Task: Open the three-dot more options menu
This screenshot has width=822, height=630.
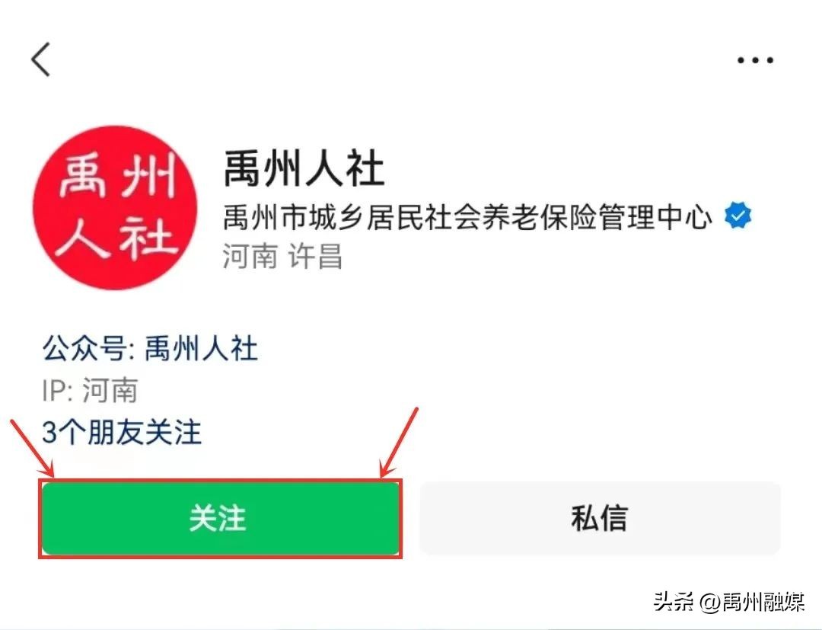Action: pos(755,60)
